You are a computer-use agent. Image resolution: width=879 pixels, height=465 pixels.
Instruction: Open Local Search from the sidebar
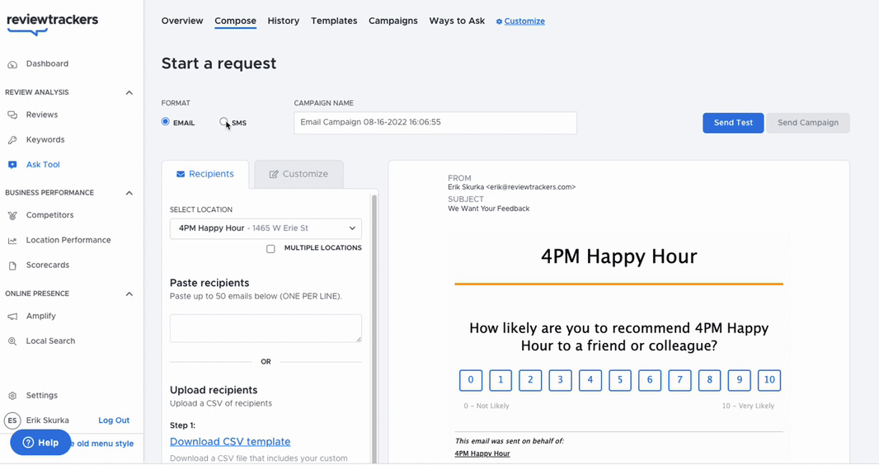tap(50, 341)
